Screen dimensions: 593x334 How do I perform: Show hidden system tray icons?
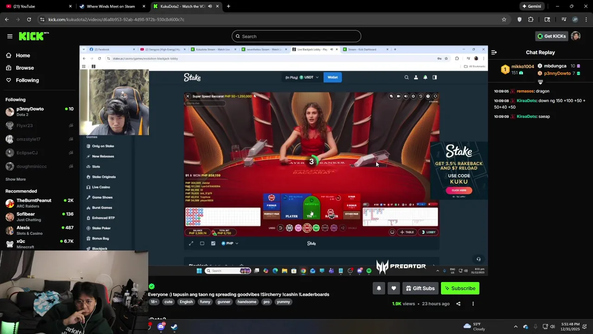pyautogui.click(x=515, y=327)
